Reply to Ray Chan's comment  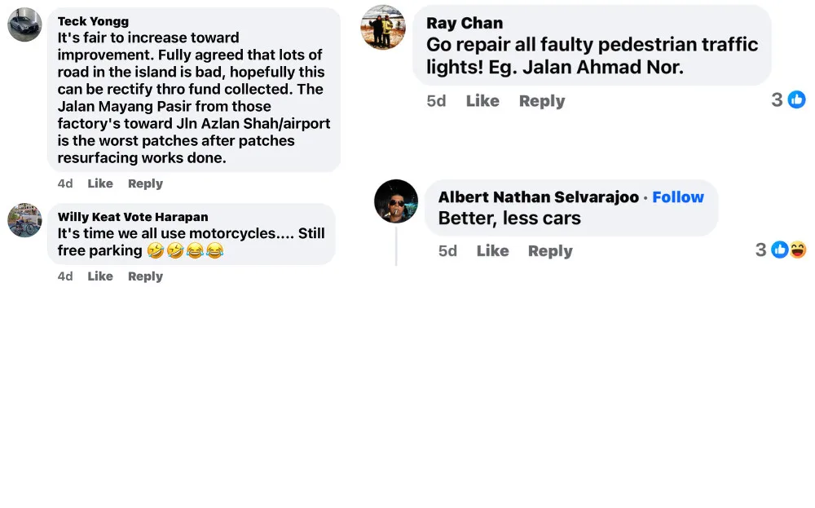pos(542,101)
